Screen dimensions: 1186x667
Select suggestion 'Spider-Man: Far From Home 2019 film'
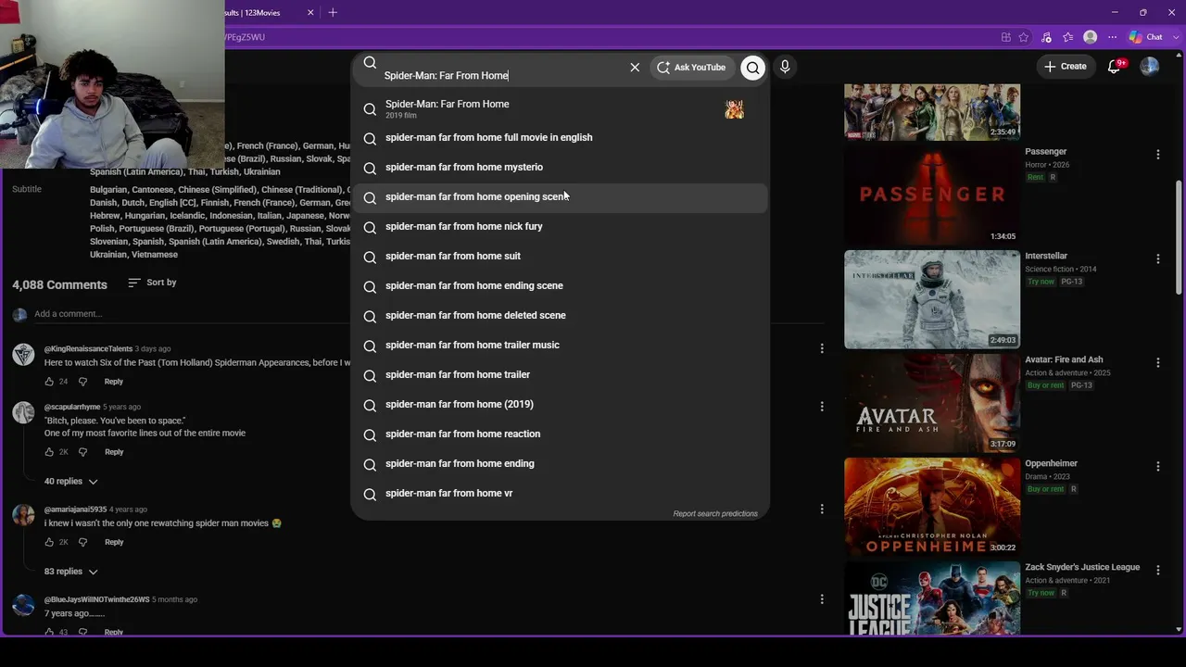pos(560,108)
